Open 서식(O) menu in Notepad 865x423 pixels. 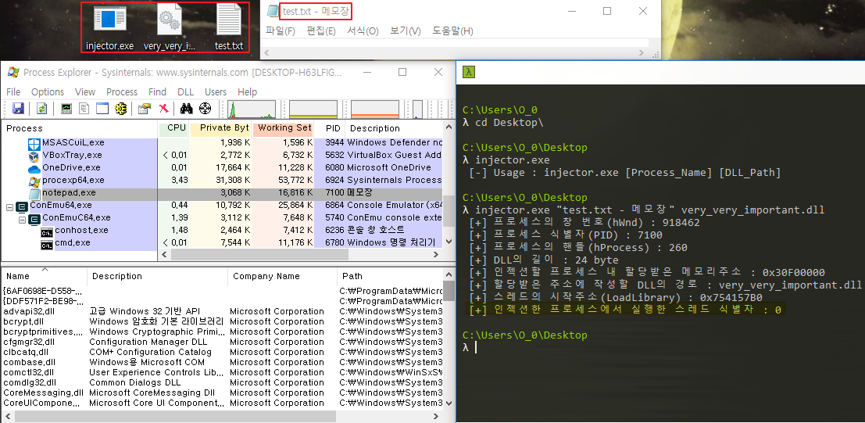[363, 31]
